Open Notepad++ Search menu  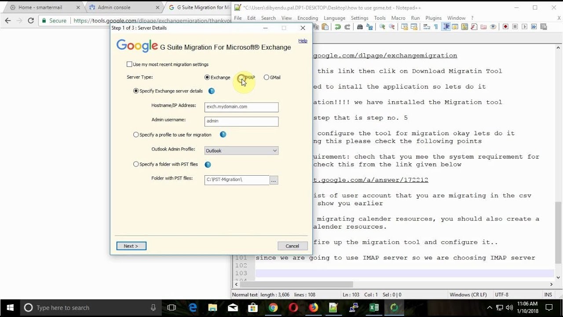(268, 18)
